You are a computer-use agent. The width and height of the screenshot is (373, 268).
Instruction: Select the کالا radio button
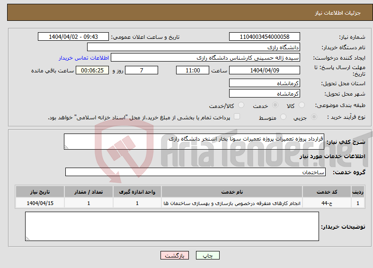pos(302,105)
